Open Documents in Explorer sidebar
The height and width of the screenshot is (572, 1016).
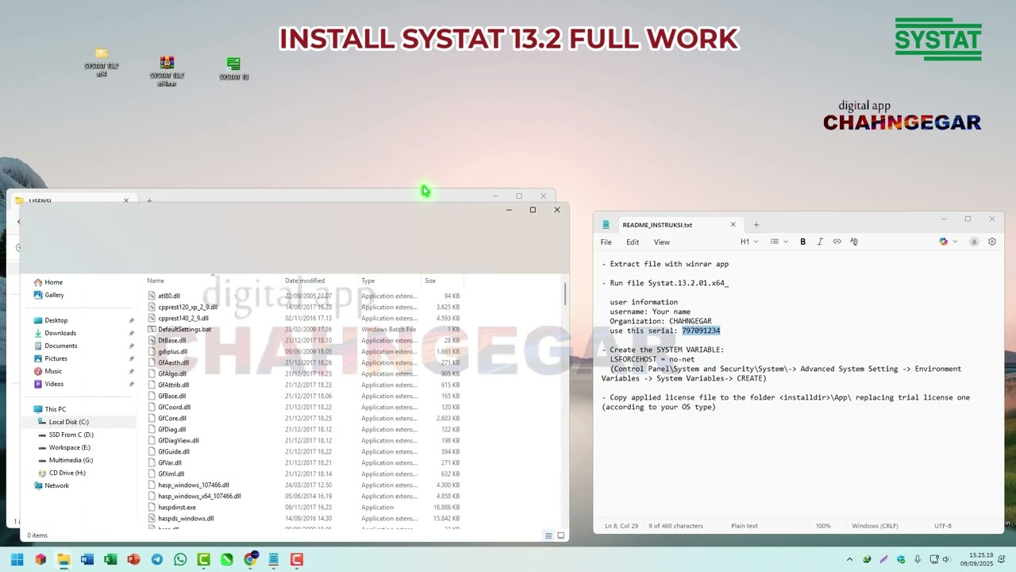tap(61, 346)
